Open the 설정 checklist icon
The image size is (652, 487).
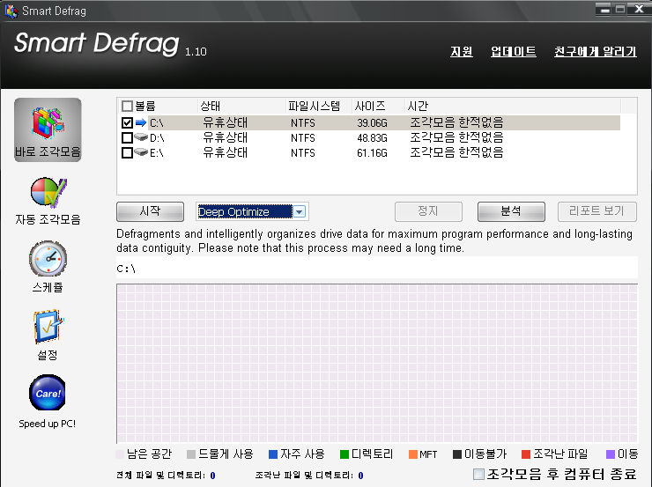point(48,327)
